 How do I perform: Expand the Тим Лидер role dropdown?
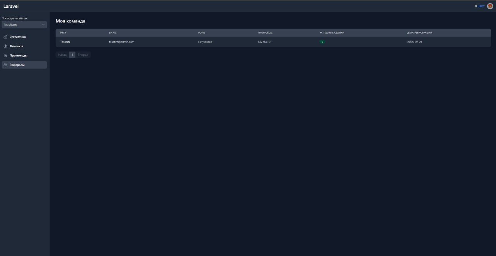[x=24, y=25]
